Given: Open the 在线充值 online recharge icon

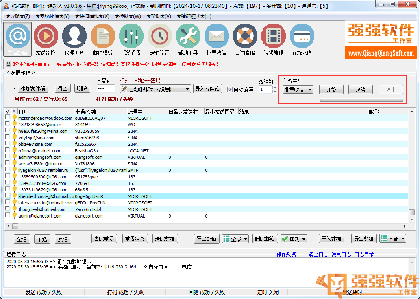Looking at the screenshot, I should click(302, 39).
